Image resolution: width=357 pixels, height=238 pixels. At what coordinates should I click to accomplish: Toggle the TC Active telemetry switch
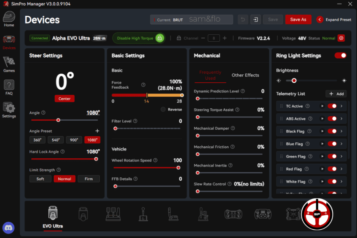pyautogui.click(x=332, y=106)
